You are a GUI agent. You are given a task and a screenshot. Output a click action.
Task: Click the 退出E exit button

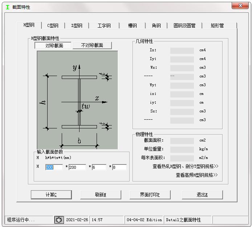(202, 195)
